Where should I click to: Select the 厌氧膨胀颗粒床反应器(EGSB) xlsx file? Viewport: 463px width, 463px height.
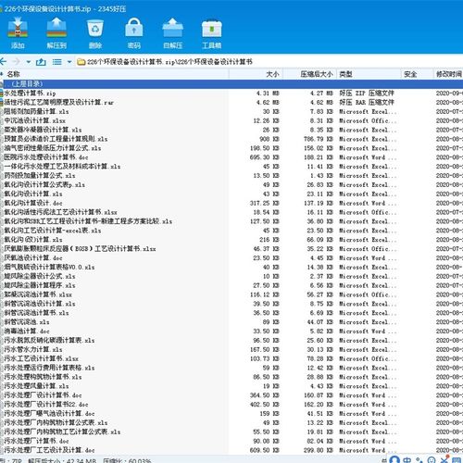click(80, 249)
